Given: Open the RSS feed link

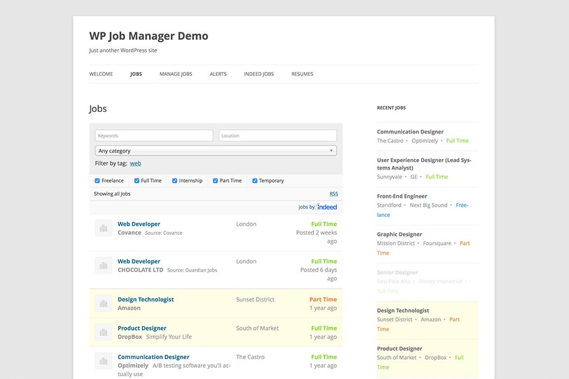Looking at the screenshot, I should tap(334, 194).
